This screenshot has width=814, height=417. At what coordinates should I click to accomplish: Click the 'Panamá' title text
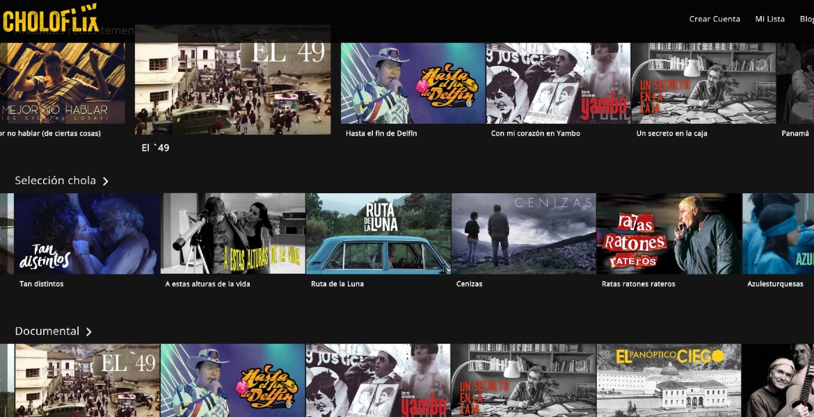[795, 133]
